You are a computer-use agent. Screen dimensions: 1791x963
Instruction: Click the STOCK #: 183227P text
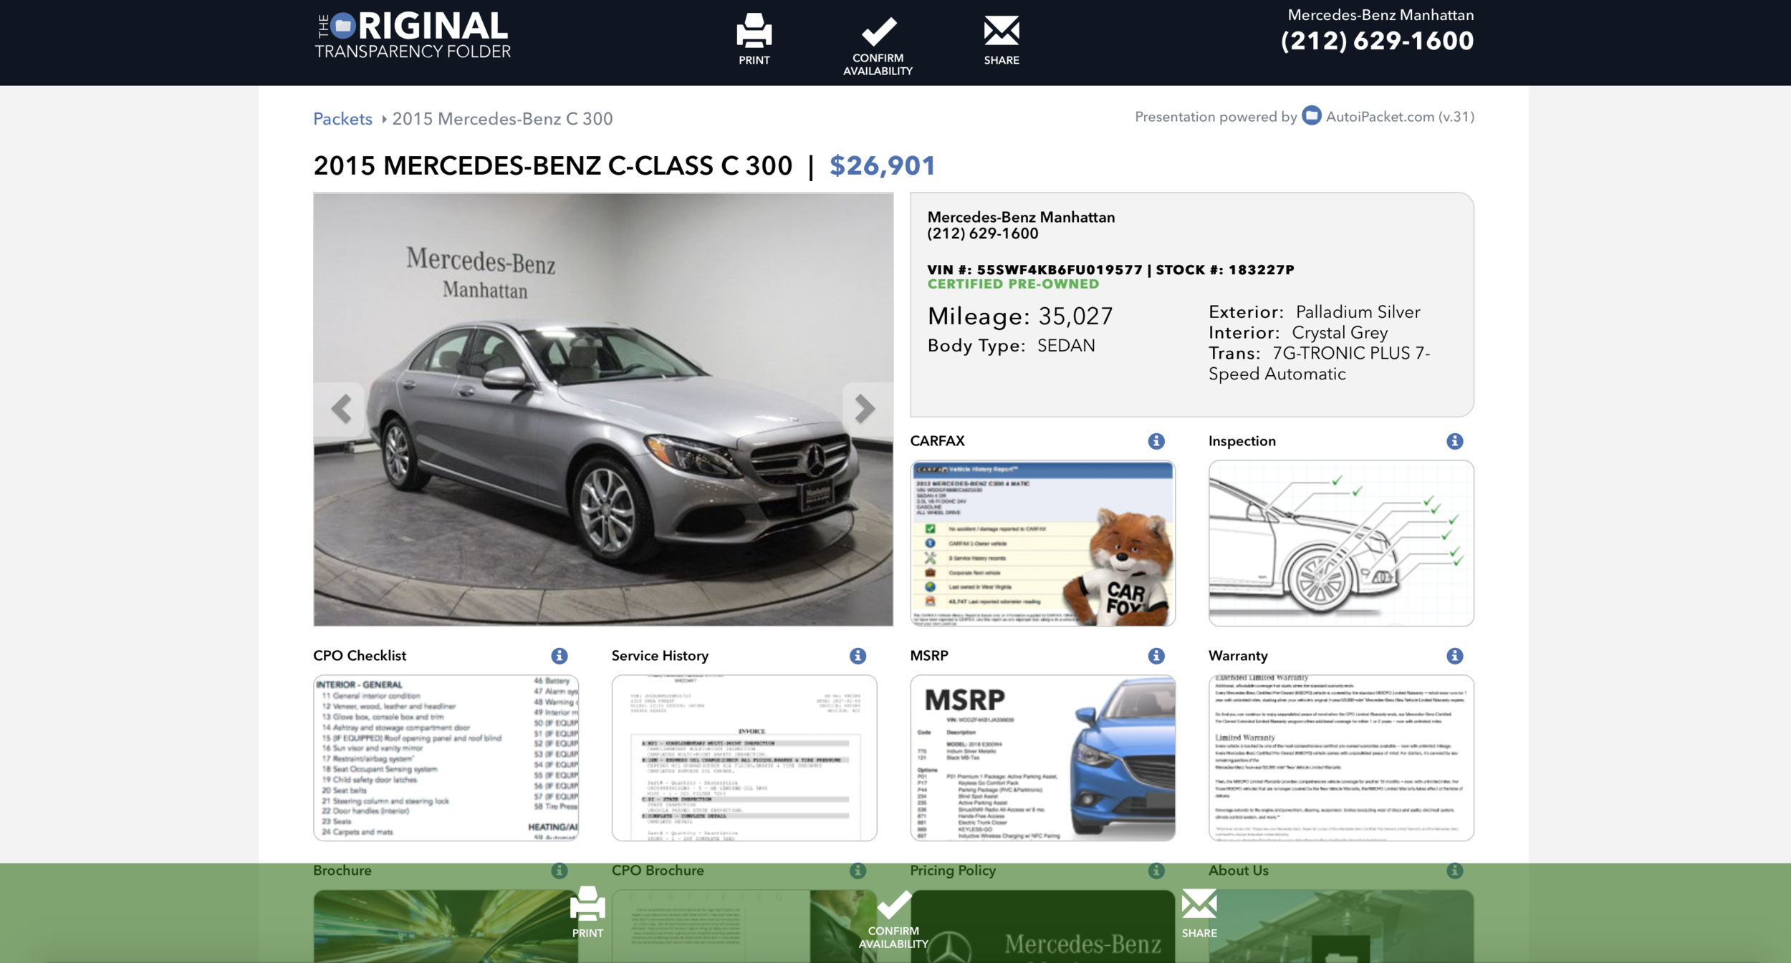click(1225, 270)
